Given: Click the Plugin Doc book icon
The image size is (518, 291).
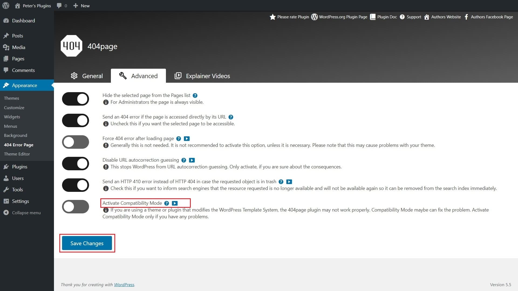Looking at the screenshot, I should (373, 17).
